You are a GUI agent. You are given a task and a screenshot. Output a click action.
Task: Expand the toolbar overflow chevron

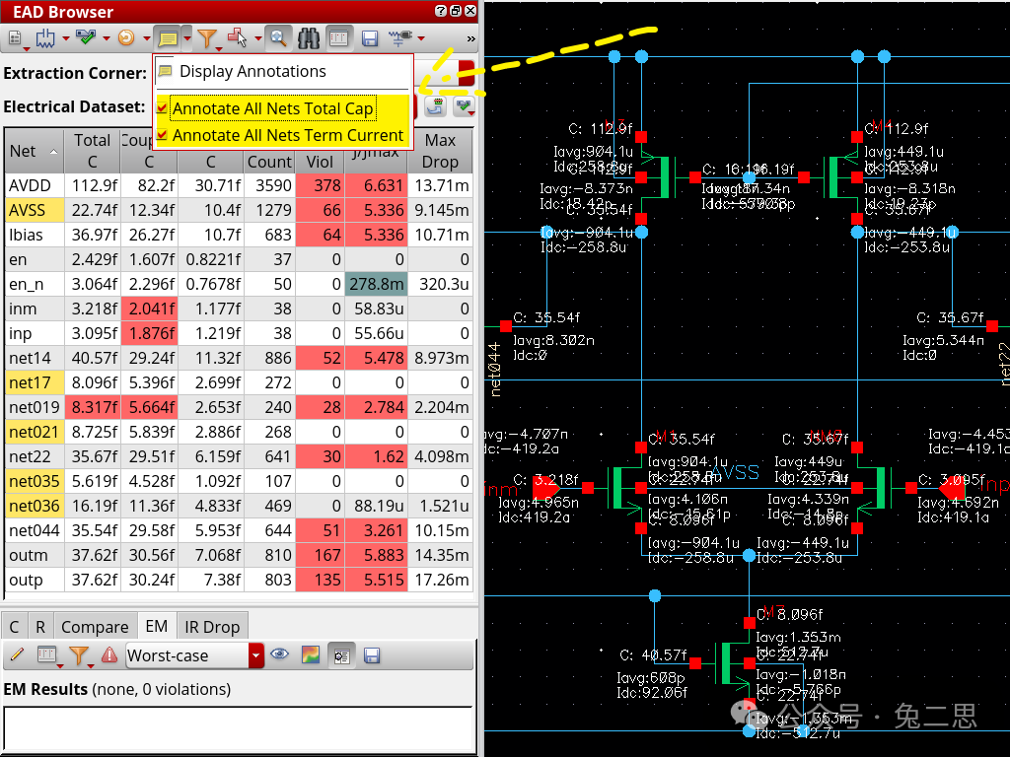(470, 38)
